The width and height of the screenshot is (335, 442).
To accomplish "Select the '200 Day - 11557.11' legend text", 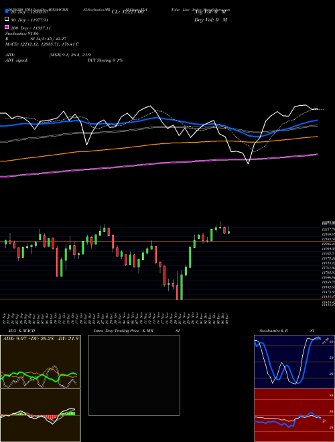I will 31,28.
